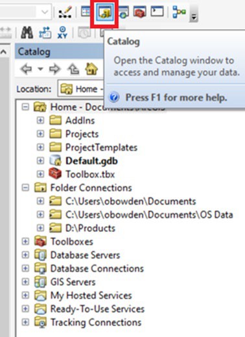Image resolution: width=245 pixels, height=337 pixels.
Task: Select the Database Servers item
Action: [85, 255]
